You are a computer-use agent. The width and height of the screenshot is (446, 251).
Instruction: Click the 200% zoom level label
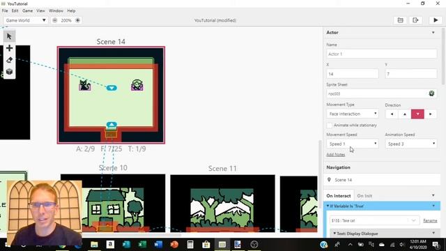coord(66,20)
